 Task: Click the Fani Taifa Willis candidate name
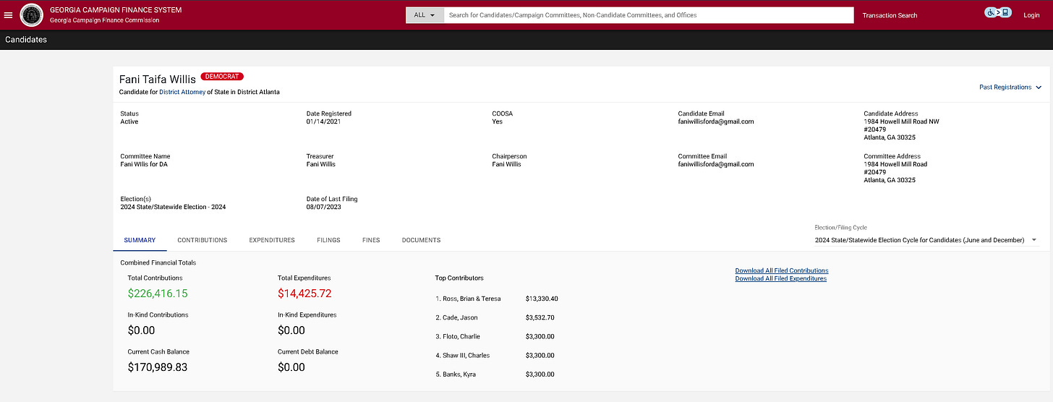tap(158, 80)
